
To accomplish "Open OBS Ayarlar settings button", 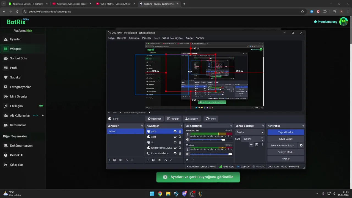I will (x=286, y=159).
